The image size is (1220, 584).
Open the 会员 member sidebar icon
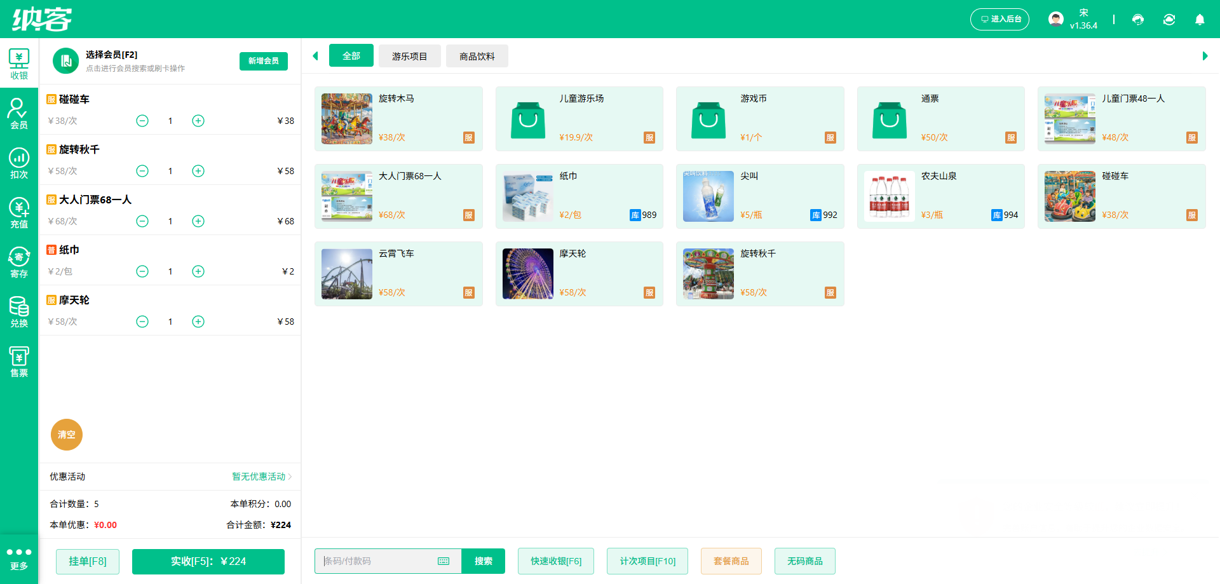point(19,114)
